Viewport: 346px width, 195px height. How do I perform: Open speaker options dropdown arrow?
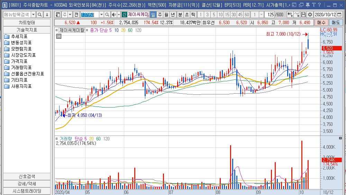119,15
